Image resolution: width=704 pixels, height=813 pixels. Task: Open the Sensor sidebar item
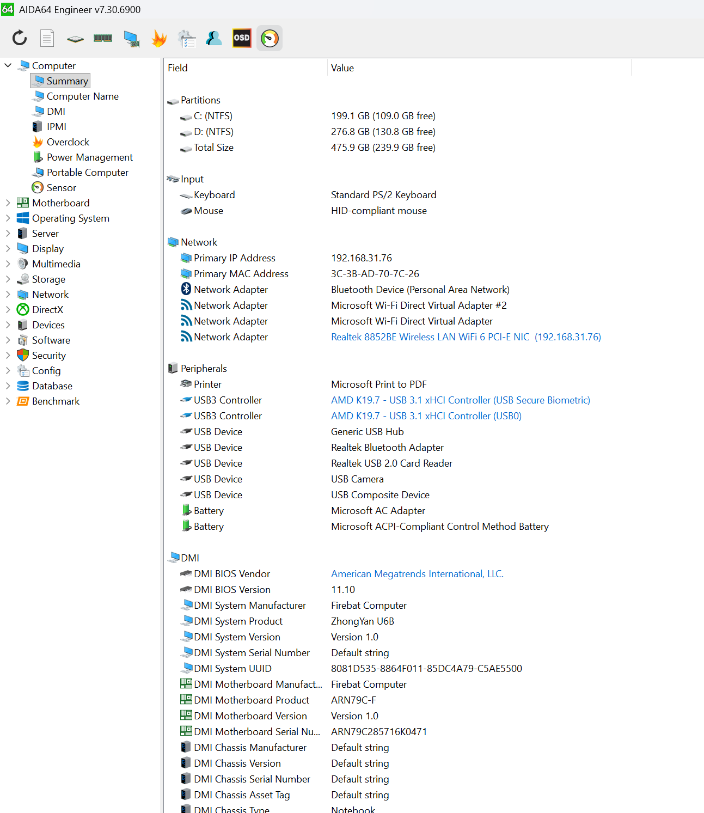[54, 187]
